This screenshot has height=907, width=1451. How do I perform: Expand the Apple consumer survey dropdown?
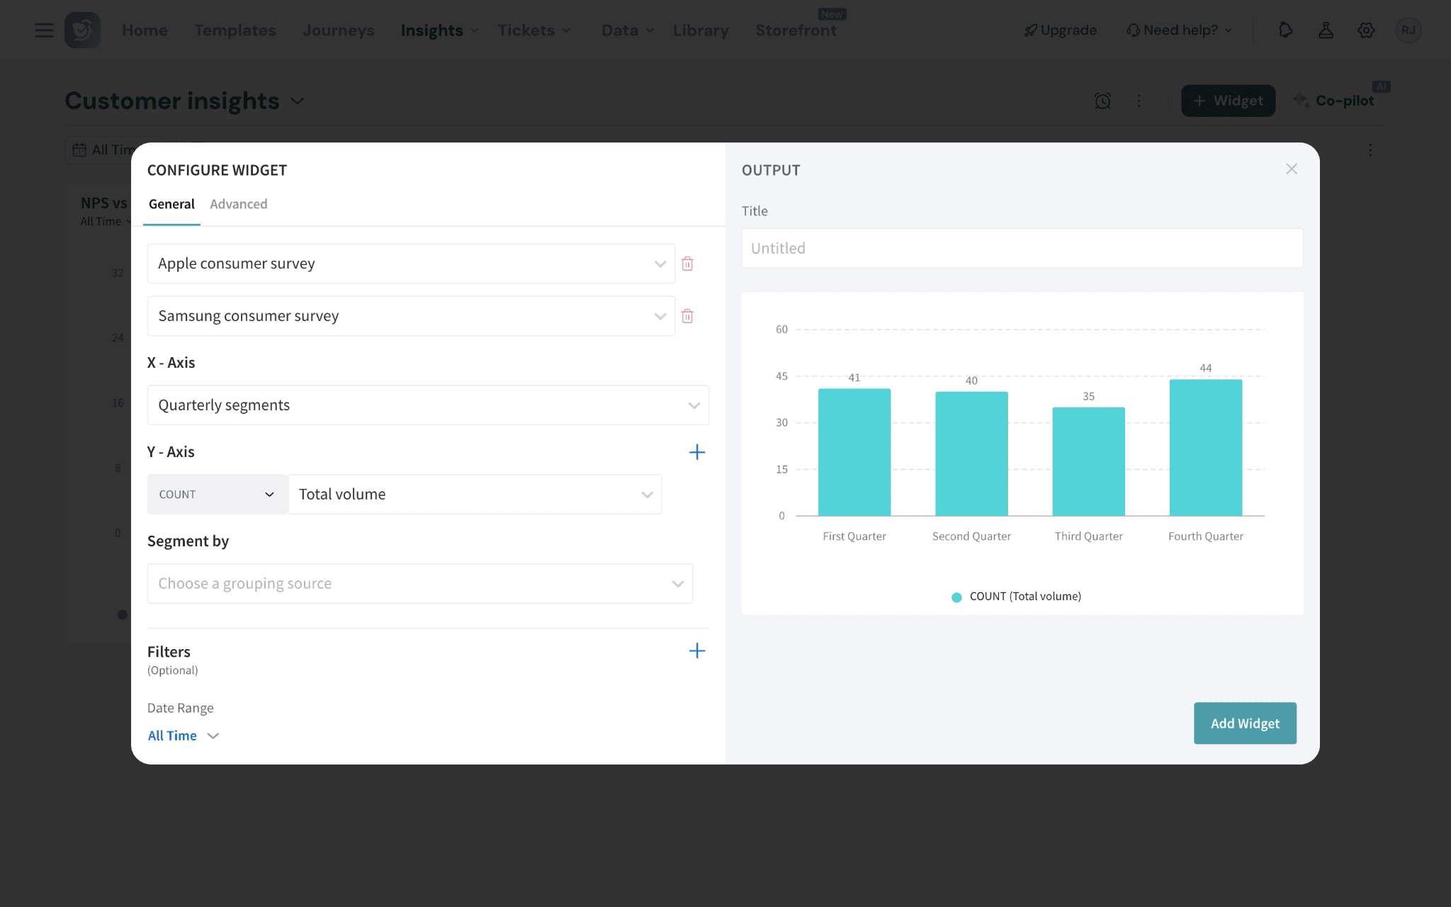point(411,264)
